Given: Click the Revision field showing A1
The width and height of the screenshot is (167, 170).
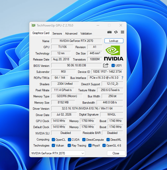Looking at the screenshot, I should (95, 47).
